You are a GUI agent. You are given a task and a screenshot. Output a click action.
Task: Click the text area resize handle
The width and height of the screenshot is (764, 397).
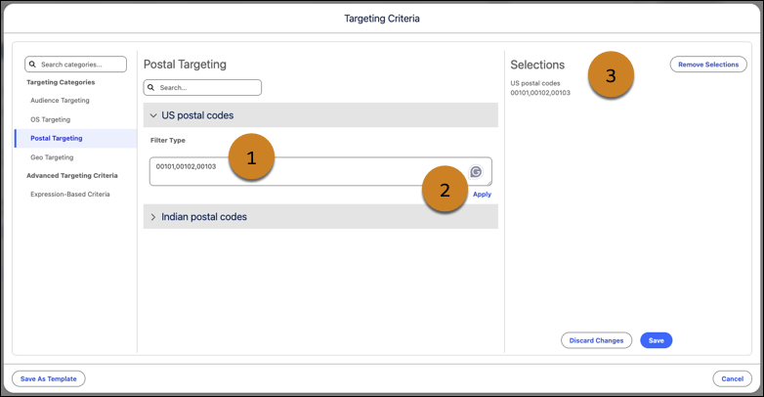click(488, 183)
